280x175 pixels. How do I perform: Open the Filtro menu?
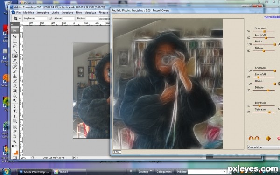tap(79, 13)
